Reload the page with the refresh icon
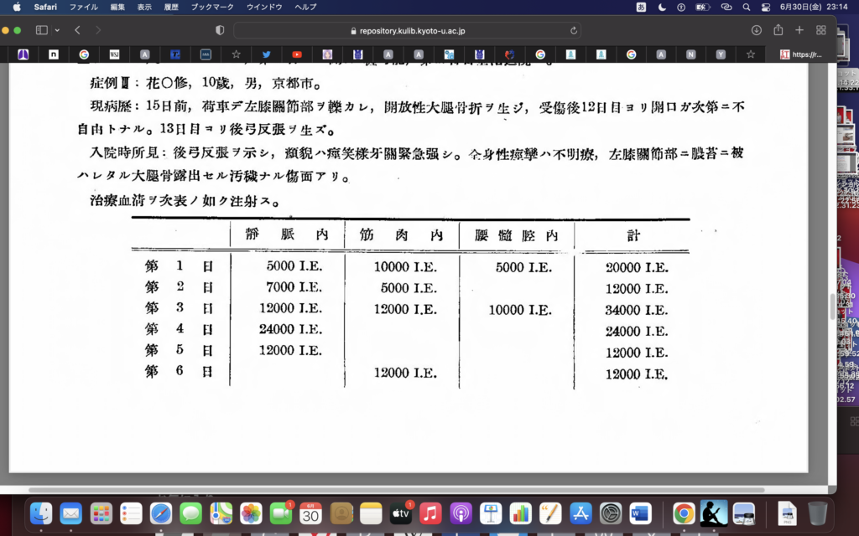Screen dimensions: 859x536 tap(574, 30)
